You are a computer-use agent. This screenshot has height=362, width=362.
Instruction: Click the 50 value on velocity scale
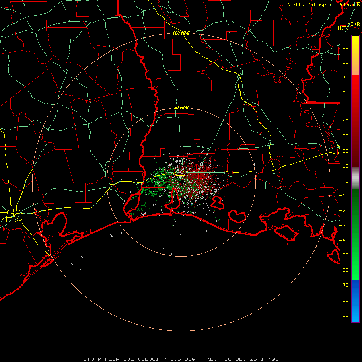tap(346, 107)
